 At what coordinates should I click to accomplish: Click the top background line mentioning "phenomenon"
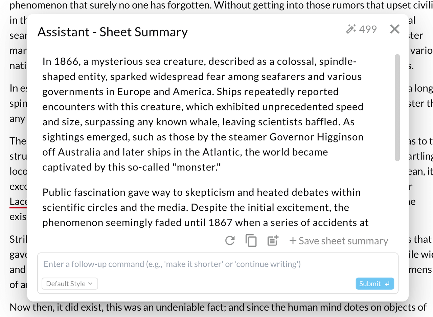coord(216,5)
